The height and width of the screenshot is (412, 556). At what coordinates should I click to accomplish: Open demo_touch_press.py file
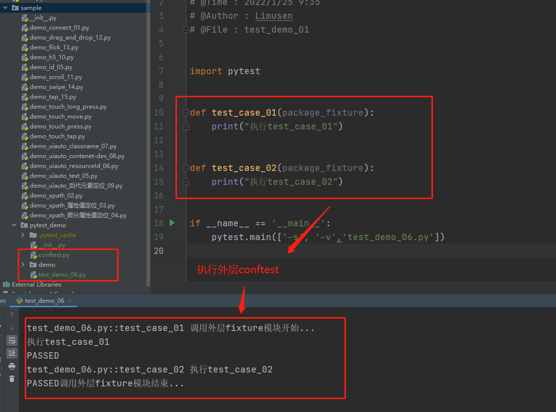(61, 126)
